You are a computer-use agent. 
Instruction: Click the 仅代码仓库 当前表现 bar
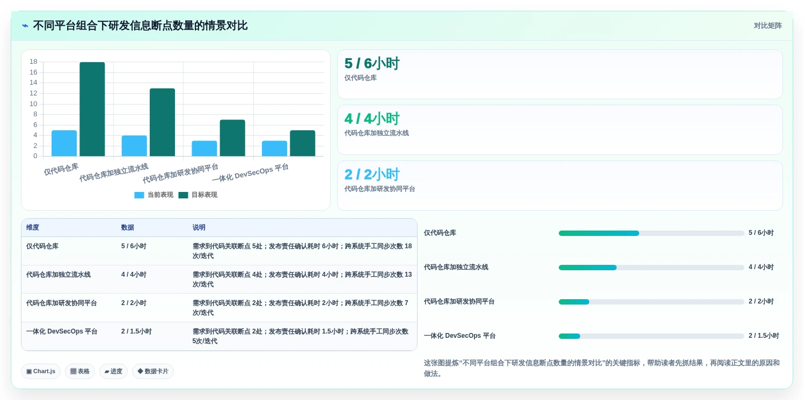64,143
